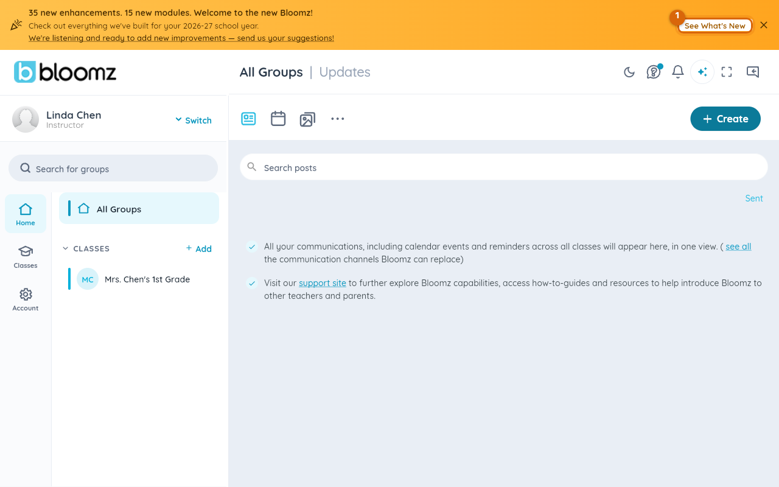Viewport: 779px width, 487px height.
Task: Focus the Search for groups field
Action: [x=113, y=168]
